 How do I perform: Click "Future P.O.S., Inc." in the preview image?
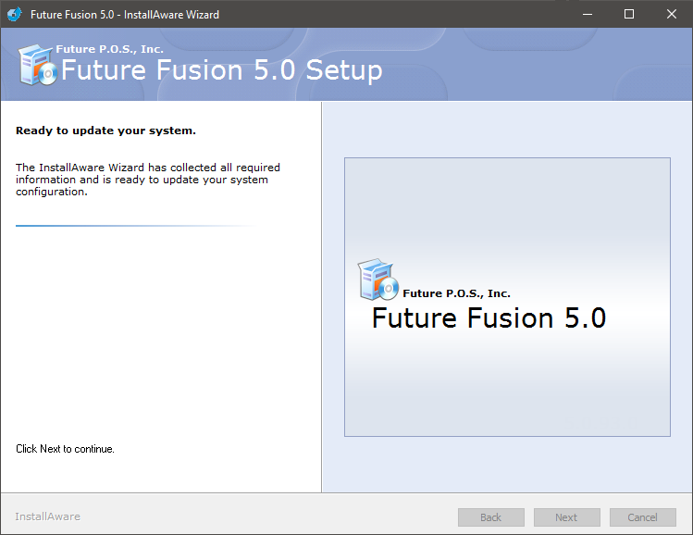point(456,293)
